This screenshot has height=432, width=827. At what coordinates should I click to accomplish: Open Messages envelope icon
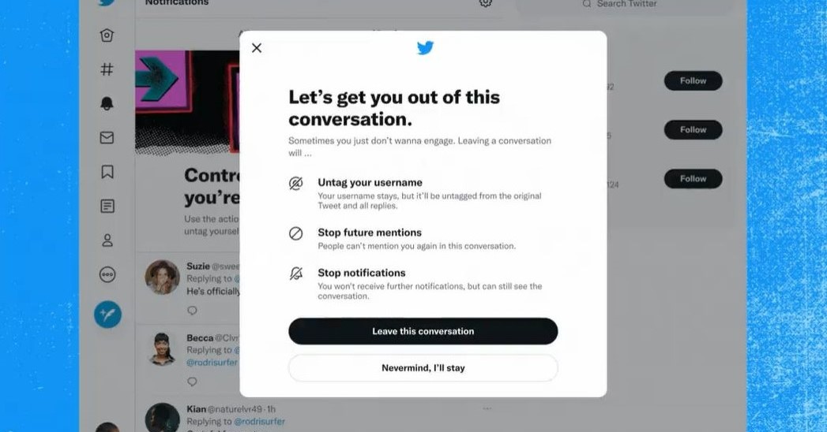click(x=107, y=138)
